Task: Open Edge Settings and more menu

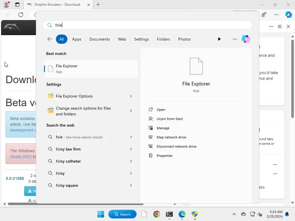Action: tap(276, 14)
